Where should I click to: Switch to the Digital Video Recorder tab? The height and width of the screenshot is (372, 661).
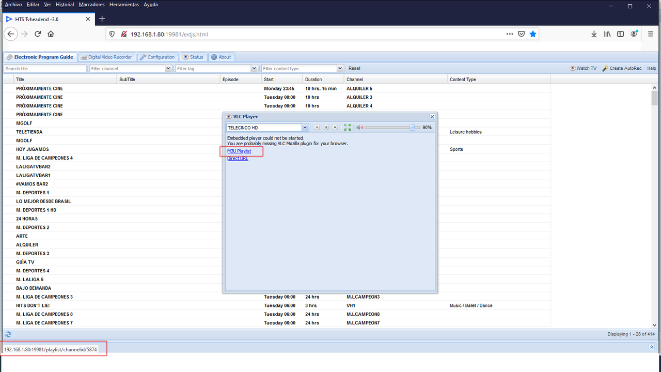107,57
